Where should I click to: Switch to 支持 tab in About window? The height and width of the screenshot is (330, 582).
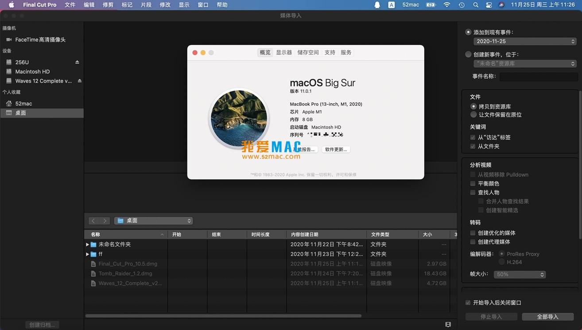(330, 52)
